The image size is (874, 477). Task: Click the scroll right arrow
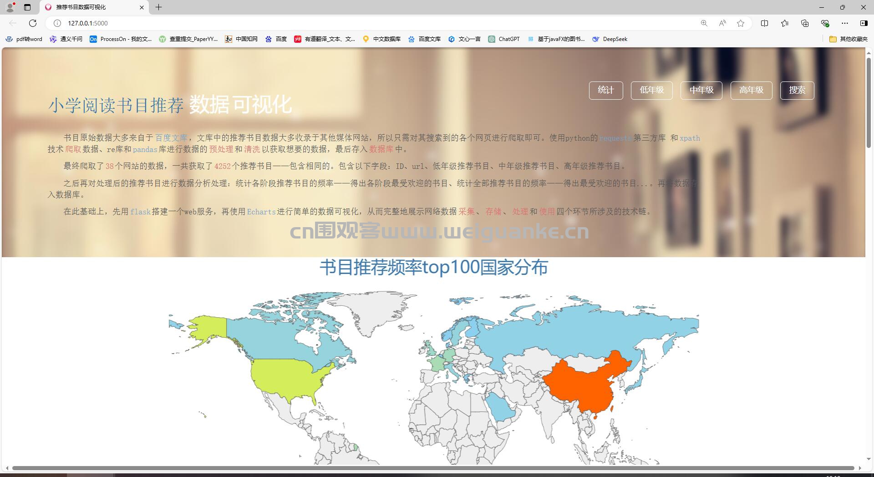[859, 468]
